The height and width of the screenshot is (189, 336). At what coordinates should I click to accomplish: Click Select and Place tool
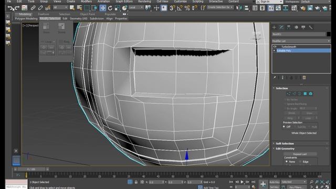tap(124, 8)
